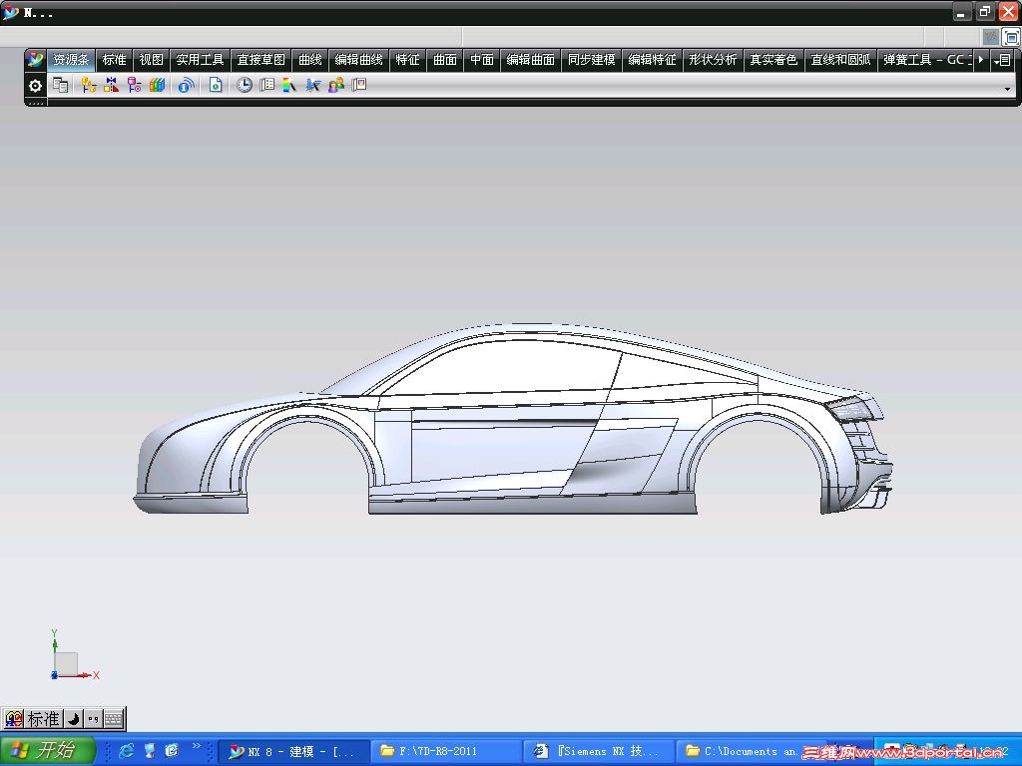The height and width of the screenshot is (766, 1022).
Task: Switch to the 直线和圆弧 tab
Action: (840, 60)
